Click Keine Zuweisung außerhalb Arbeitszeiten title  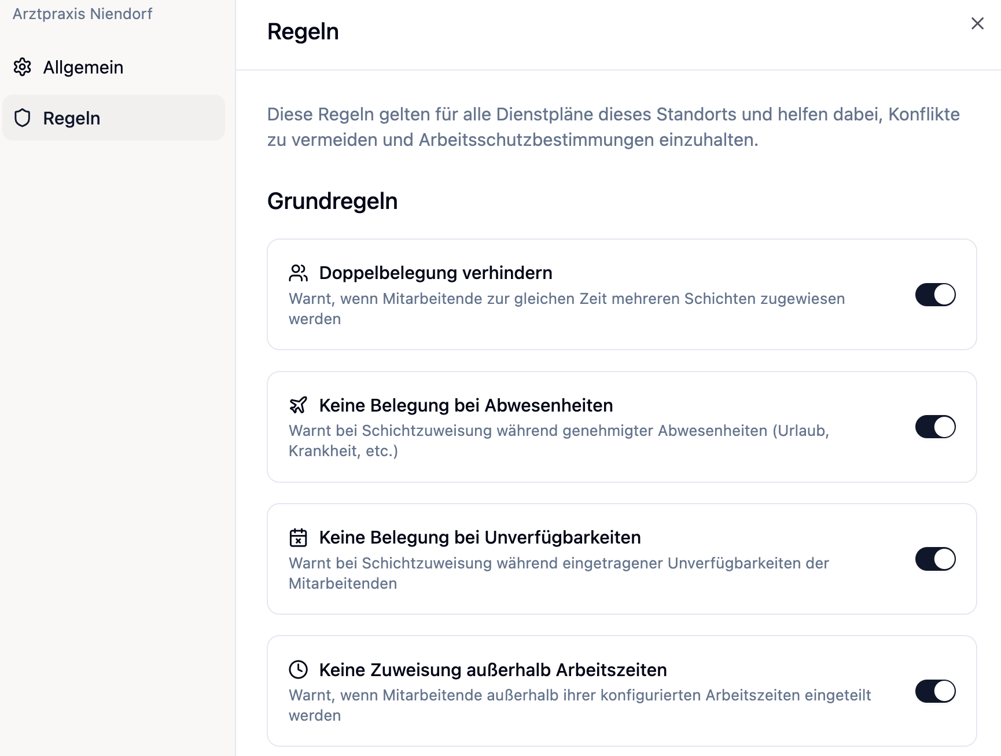click(493, 670)
